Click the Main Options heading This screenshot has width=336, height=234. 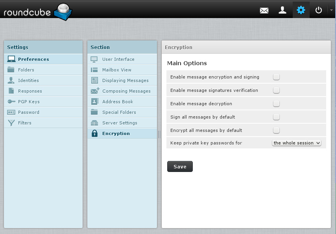[x=187, y=63]
